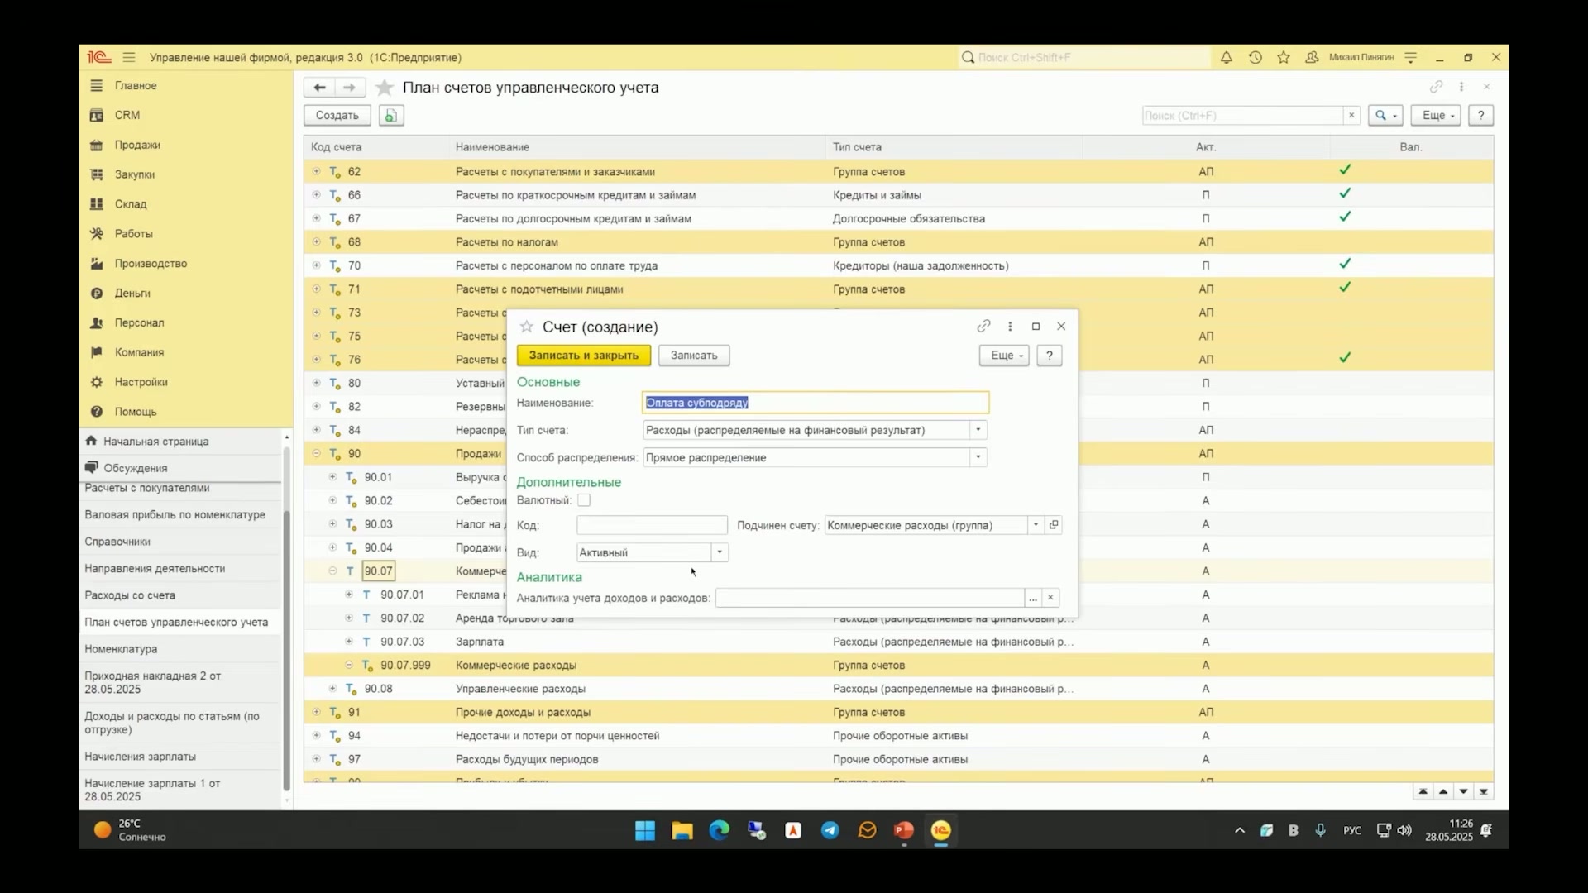Click the Записать button
This screenshot has height=893, width=1588.
click(694, 356)
